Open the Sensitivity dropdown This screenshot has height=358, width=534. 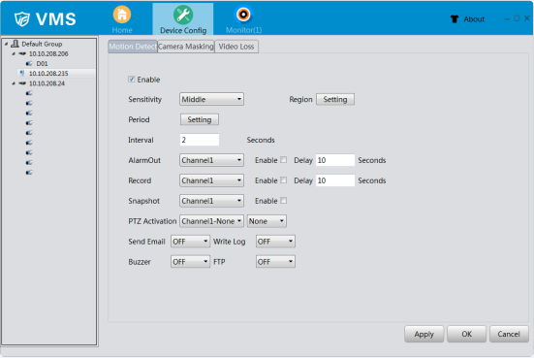pos(211,99)
